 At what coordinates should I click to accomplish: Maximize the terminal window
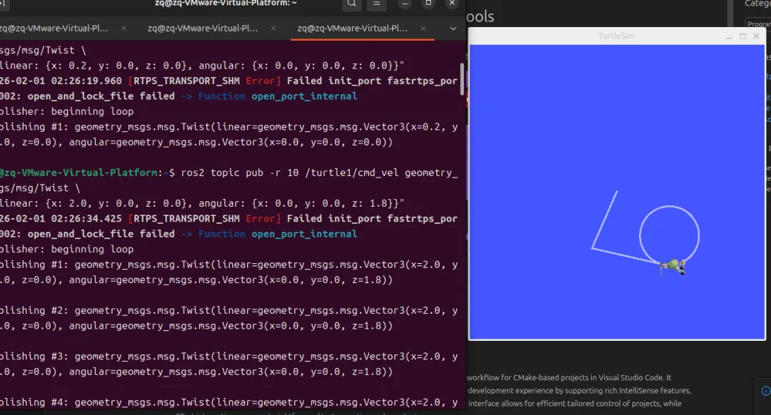pos(428,4)
